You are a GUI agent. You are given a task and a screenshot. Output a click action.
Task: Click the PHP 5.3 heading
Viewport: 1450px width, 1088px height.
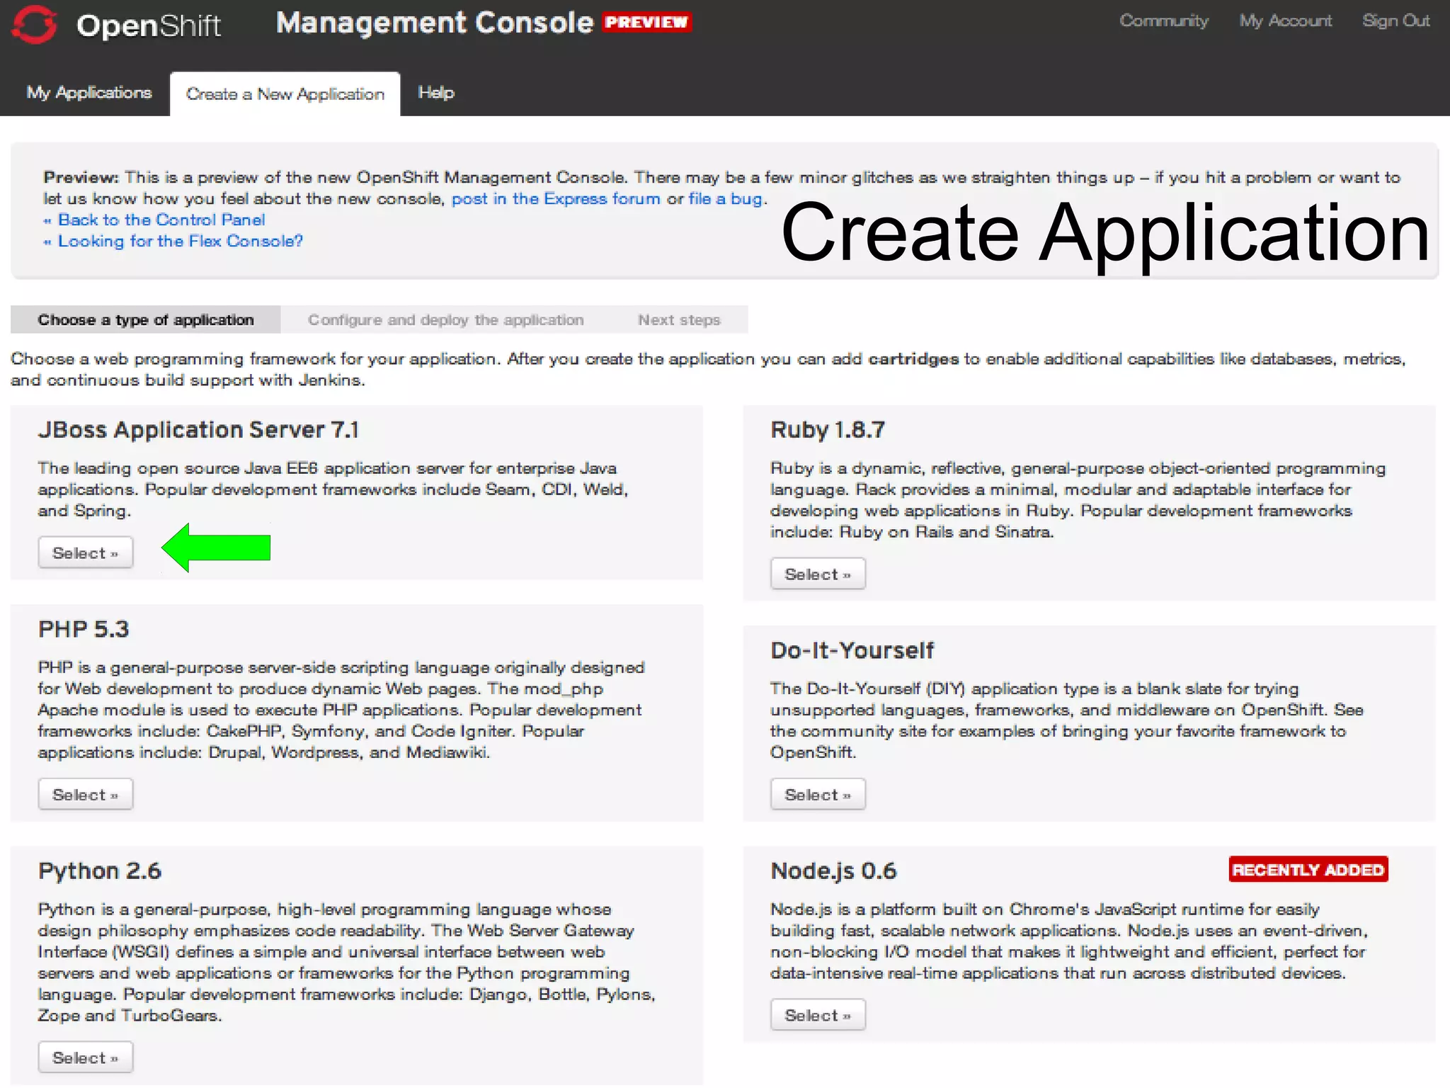tap(84, 630)
